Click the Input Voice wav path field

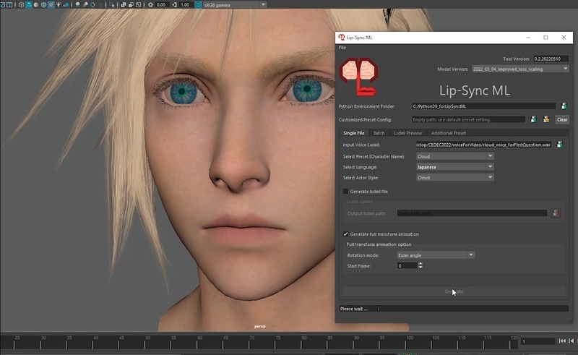click(483, 145)
